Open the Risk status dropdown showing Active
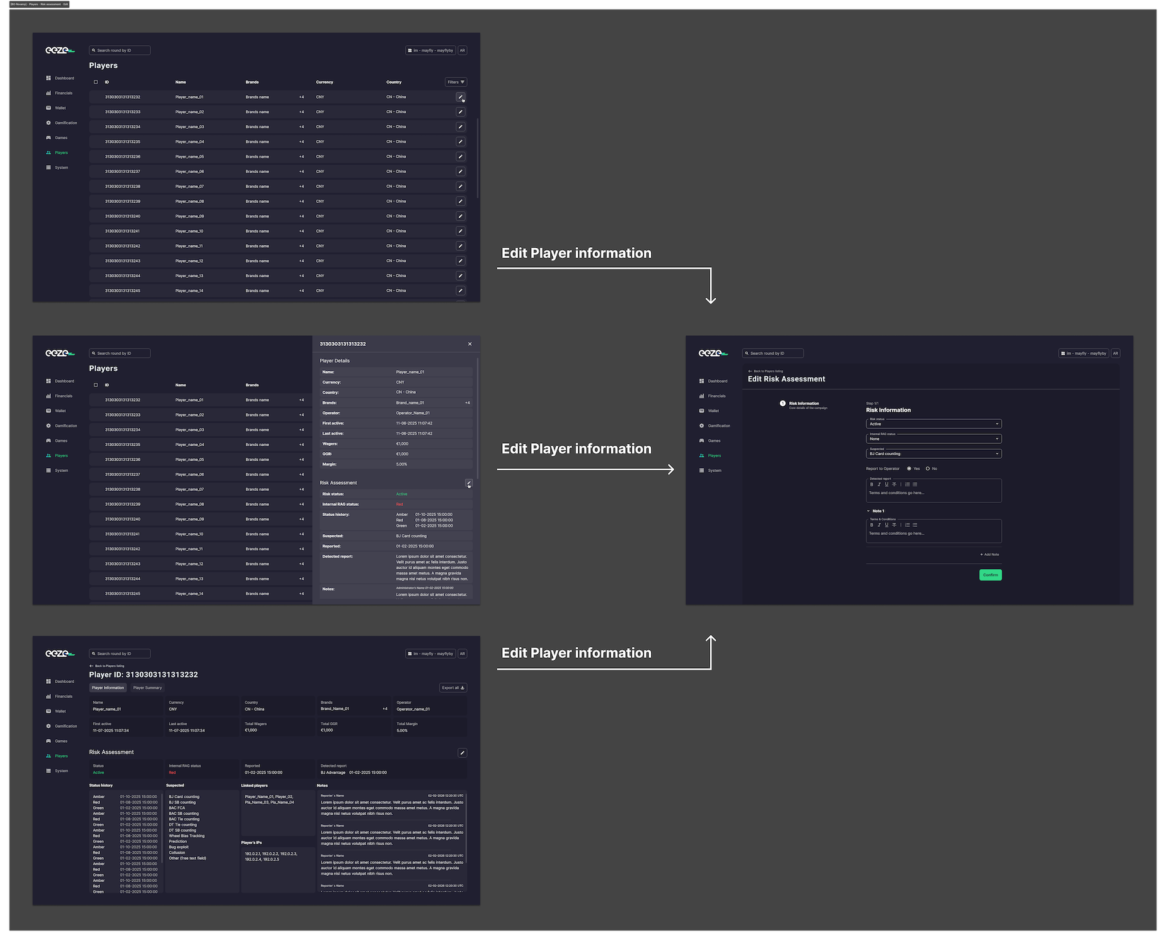1166x940 pixels. point(933,424)
